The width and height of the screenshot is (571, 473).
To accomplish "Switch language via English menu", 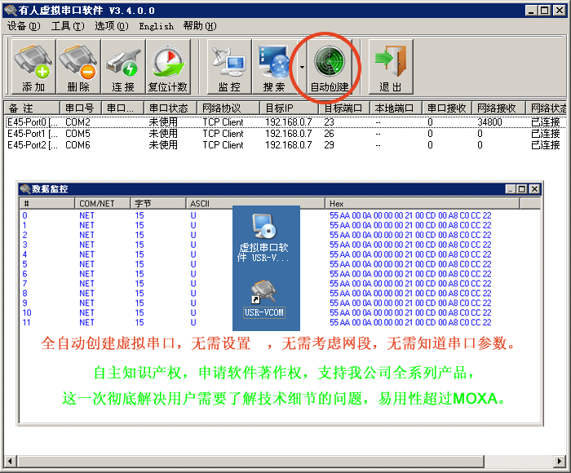I will point(156,25).
